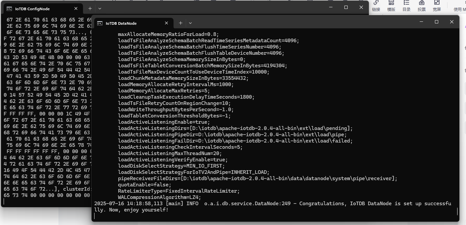Open a new tab in the ConfigNode window
Image resolution: width=466 pixels, height=225 pixels.
coord(90,9)
